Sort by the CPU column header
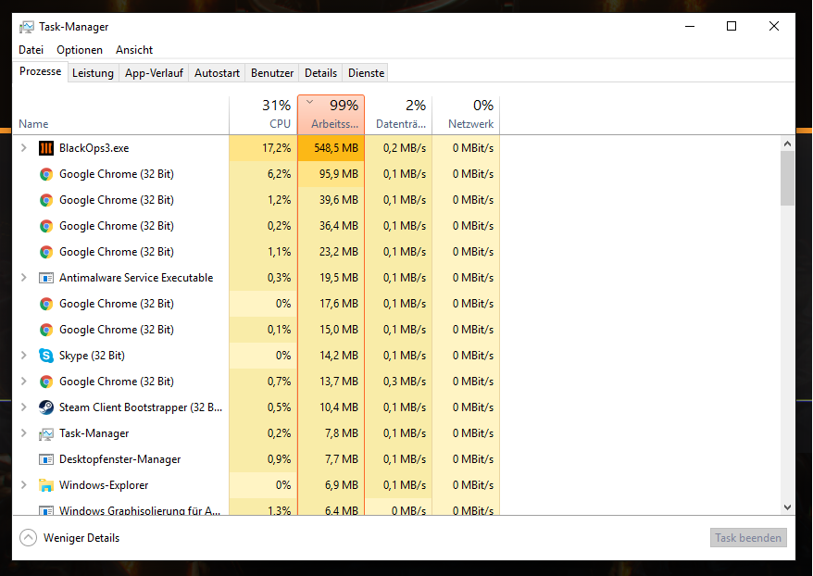Image resolution: width=813 pixels, height=576 pixels. point(263,115)
